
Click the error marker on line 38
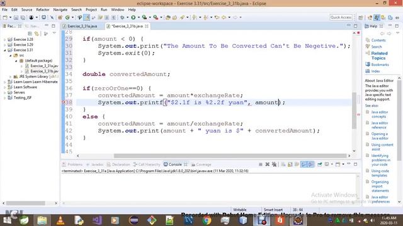click(63, 102)
